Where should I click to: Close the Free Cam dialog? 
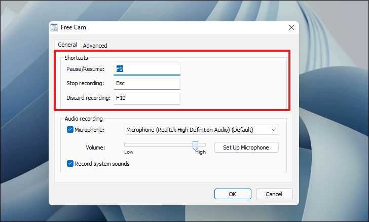(x=291, y=27)
